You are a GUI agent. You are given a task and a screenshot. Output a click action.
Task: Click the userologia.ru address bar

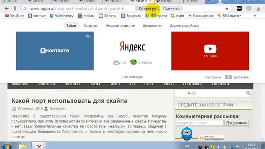click(76, 8)
